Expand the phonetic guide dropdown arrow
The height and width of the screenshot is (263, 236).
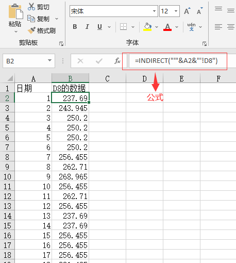[200, 27]
